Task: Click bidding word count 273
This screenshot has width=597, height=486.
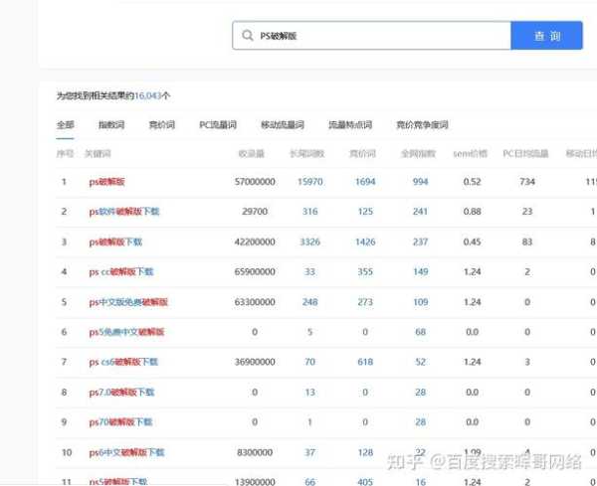Action: [365, 302]
